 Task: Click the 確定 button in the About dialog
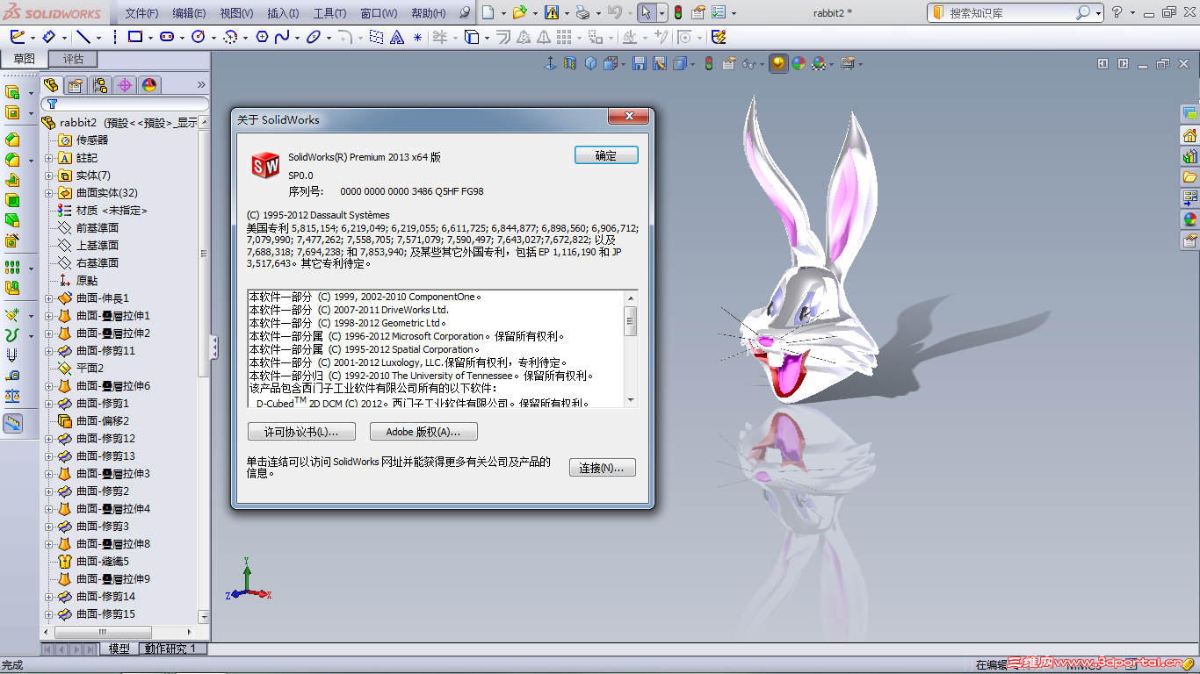click(x=605, y=154)
